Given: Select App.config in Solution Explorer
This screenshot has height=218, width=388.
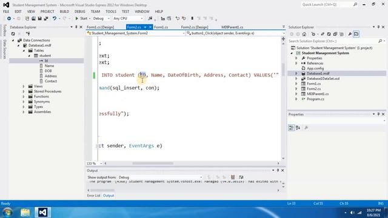Looking at the screenshot, I should 315,68.
